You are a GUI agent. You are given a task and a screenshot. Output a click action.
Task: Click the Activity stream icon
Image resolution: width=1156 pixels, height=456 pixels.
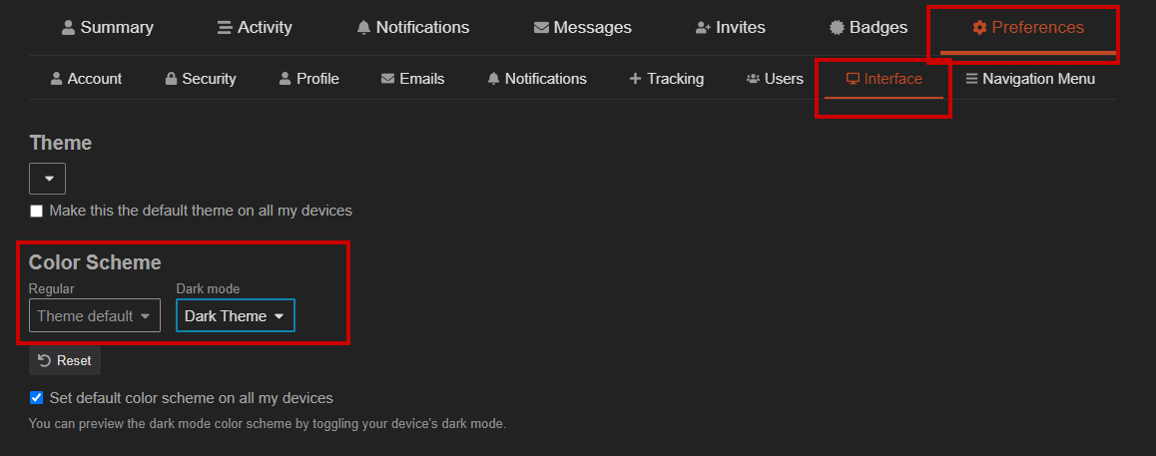[x=225, y=28]
